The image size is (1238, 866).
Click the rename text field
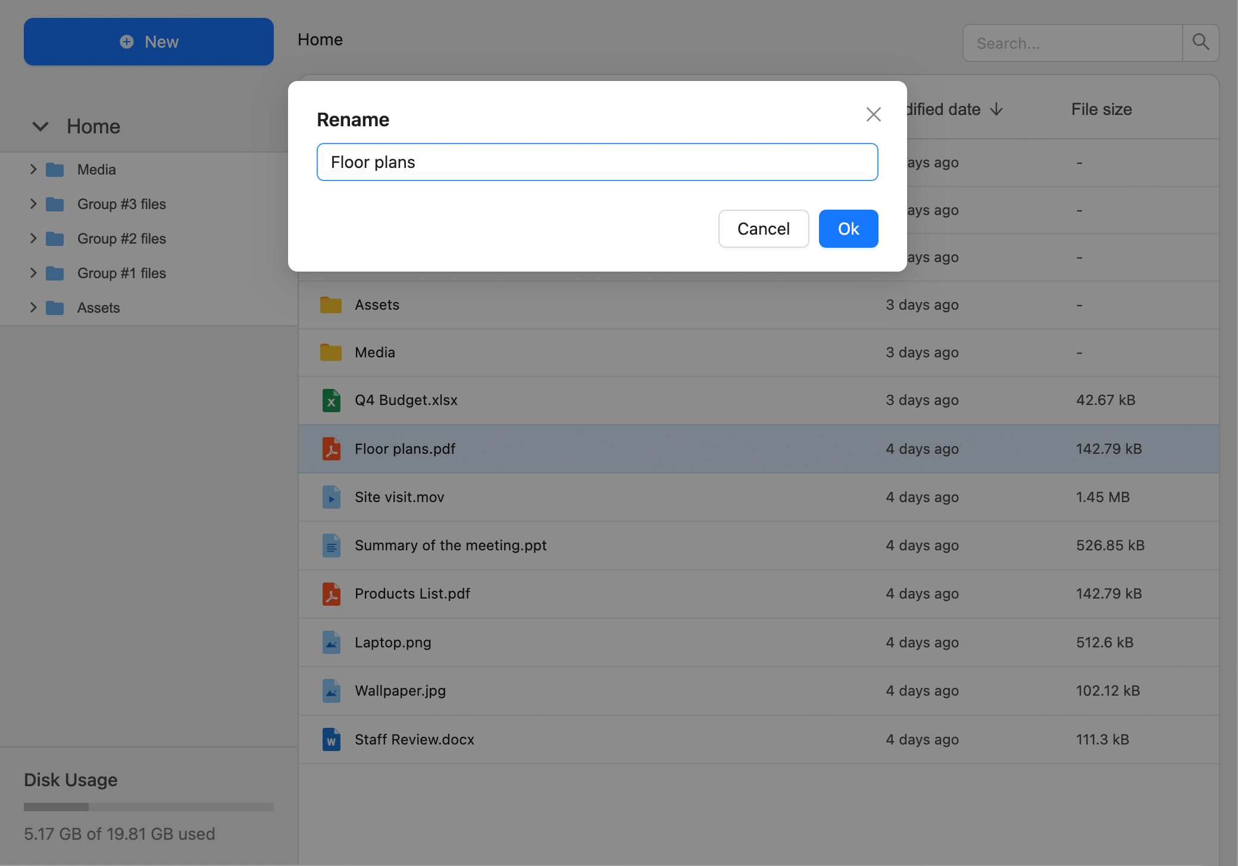[597, 162]
